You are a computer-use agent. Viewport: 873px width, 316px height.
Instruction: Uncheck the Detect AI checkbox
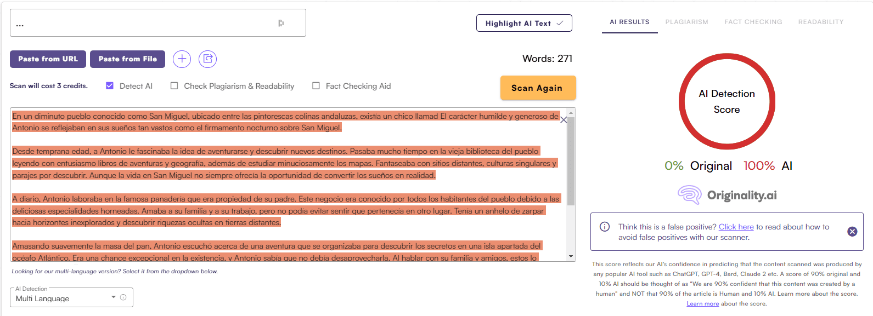click(110, 86)
